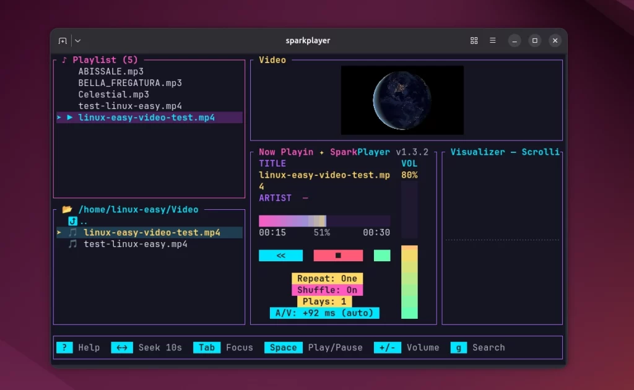Click the Video panel title
Image resolution: width=634 pixels, height=390 pixels.
click(x=272, y=60)
